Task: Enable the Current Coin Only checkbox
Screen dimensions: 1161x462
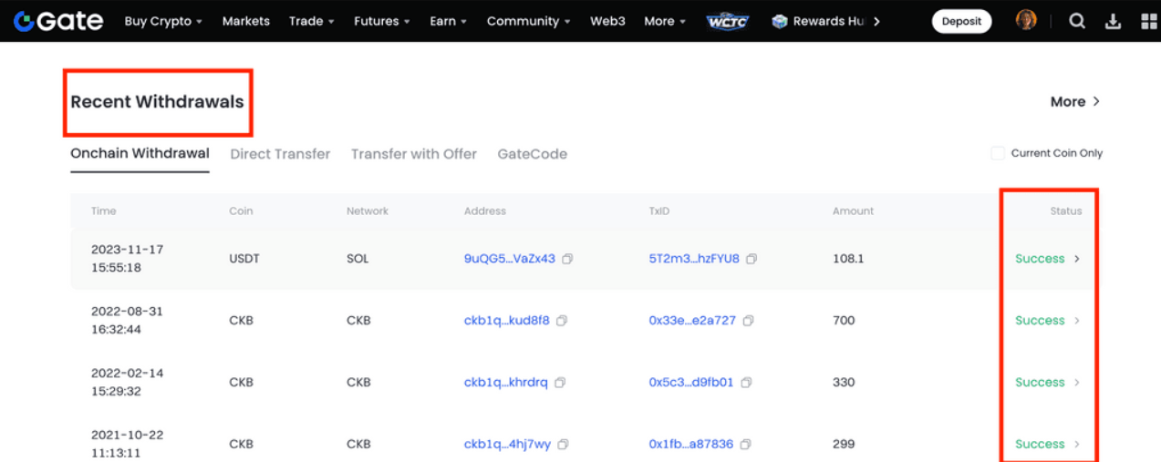Action: pyautogui.click(x=998, y=153)
